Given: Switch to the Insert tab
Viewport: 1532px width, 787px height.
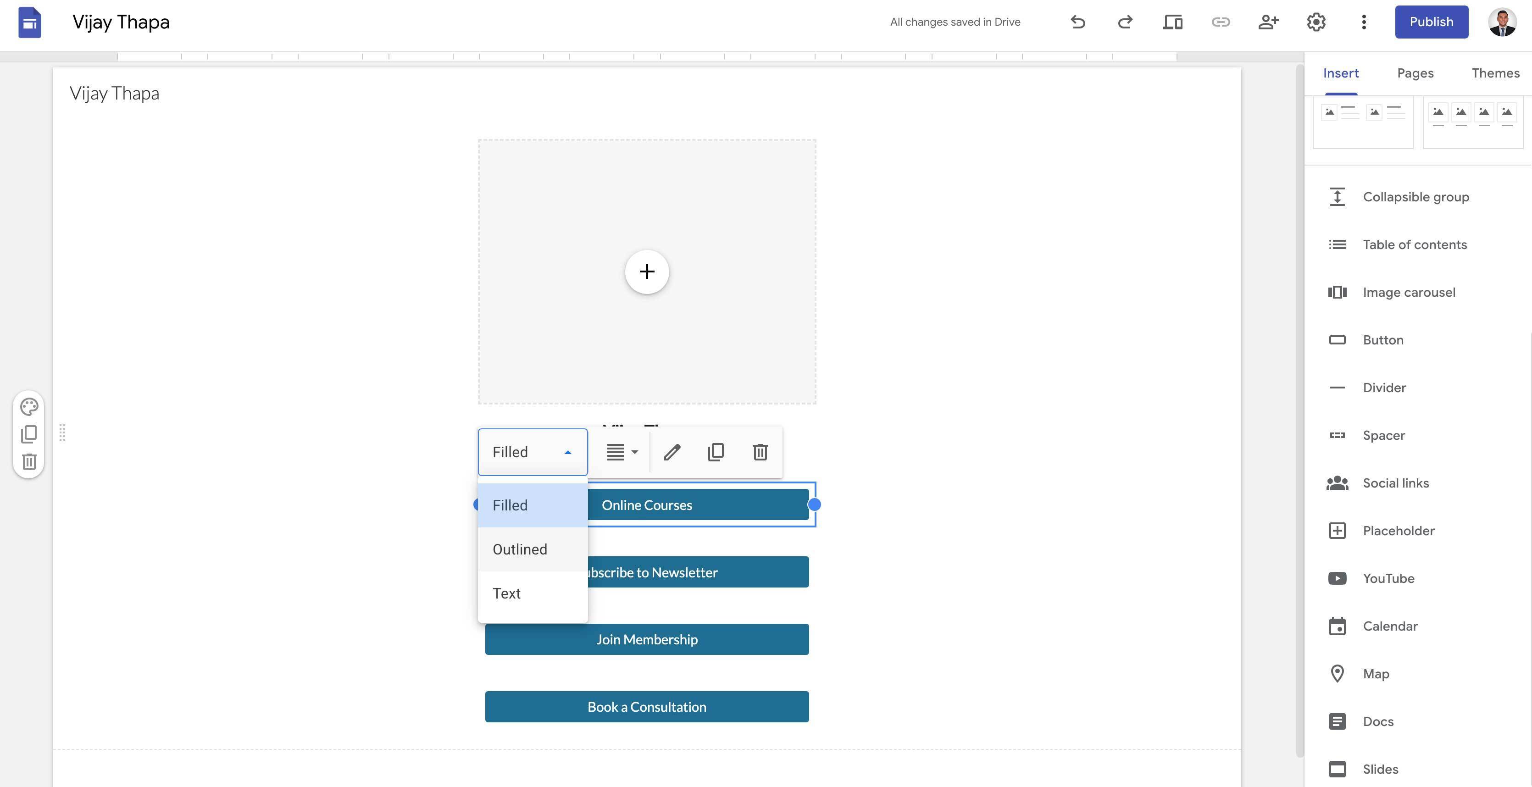Looking at the screenshot, I should tap(1340, 73).
